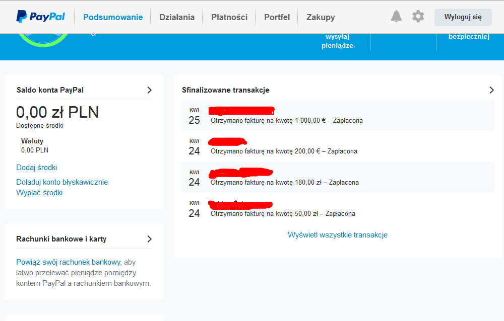504x321 pixels.
Task: Click Wyświetl wszystkie transakcje
Action: tap(337, 235)
